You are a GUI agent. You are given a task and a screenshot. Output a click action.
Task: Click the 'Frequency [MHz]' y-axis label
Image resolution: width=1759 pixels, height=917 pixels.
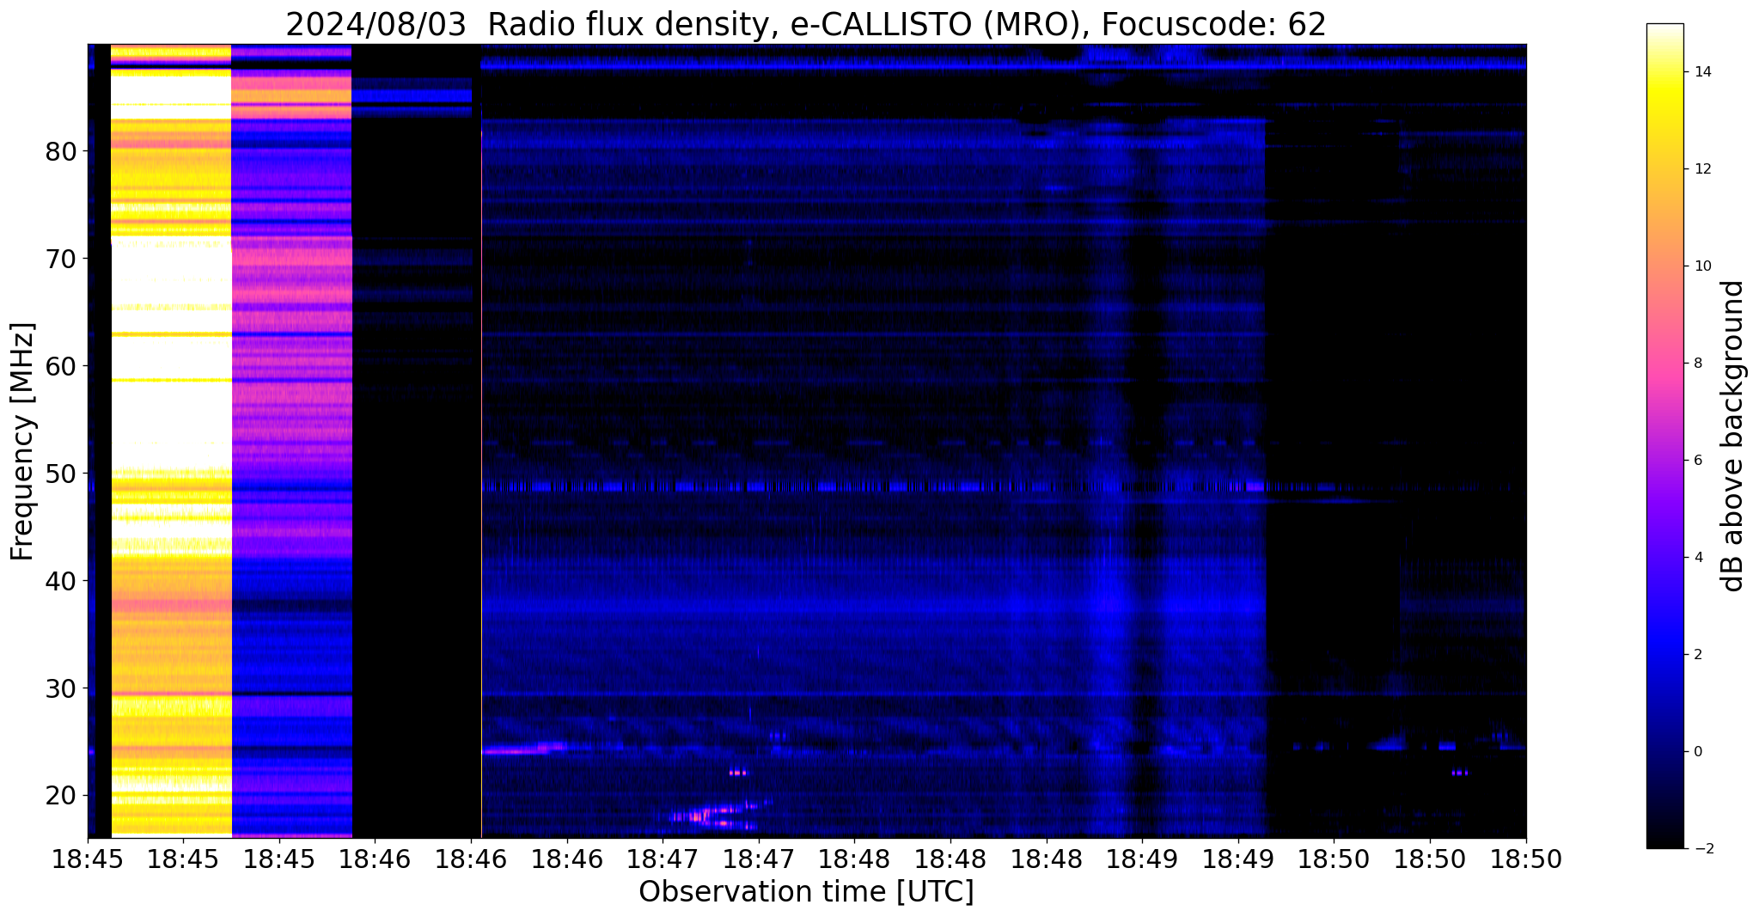point(22,441)
